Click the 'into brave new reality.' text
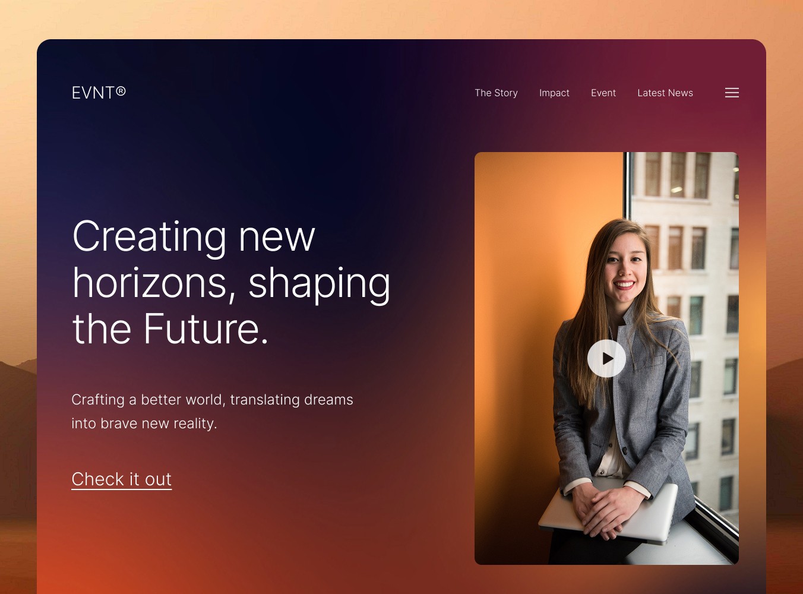The image size is (803, 594). (144, 424)
